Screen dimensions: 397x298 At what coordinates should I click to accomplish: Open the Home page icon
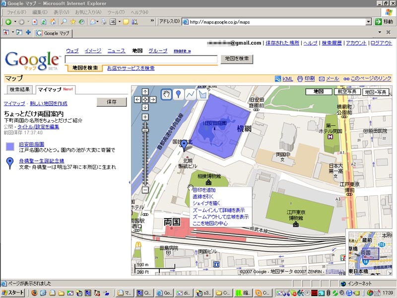53,22
